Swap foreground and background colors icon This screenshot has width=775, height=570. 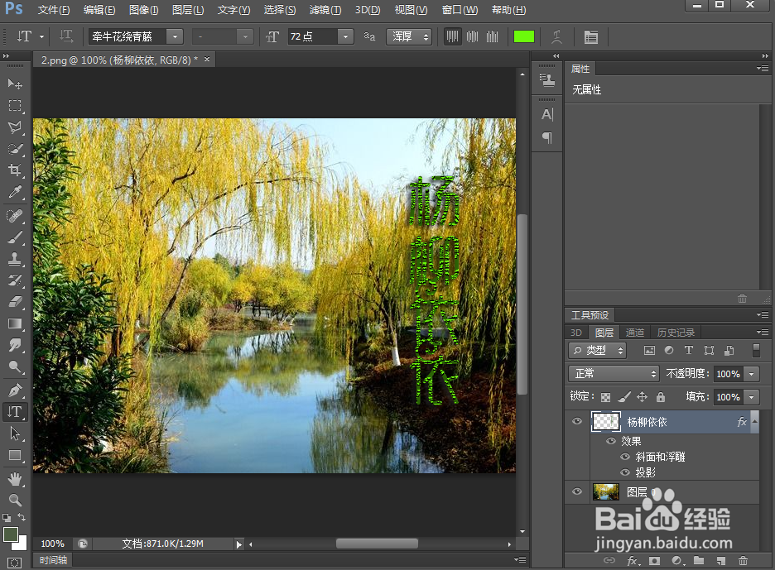tap(22, 517)
